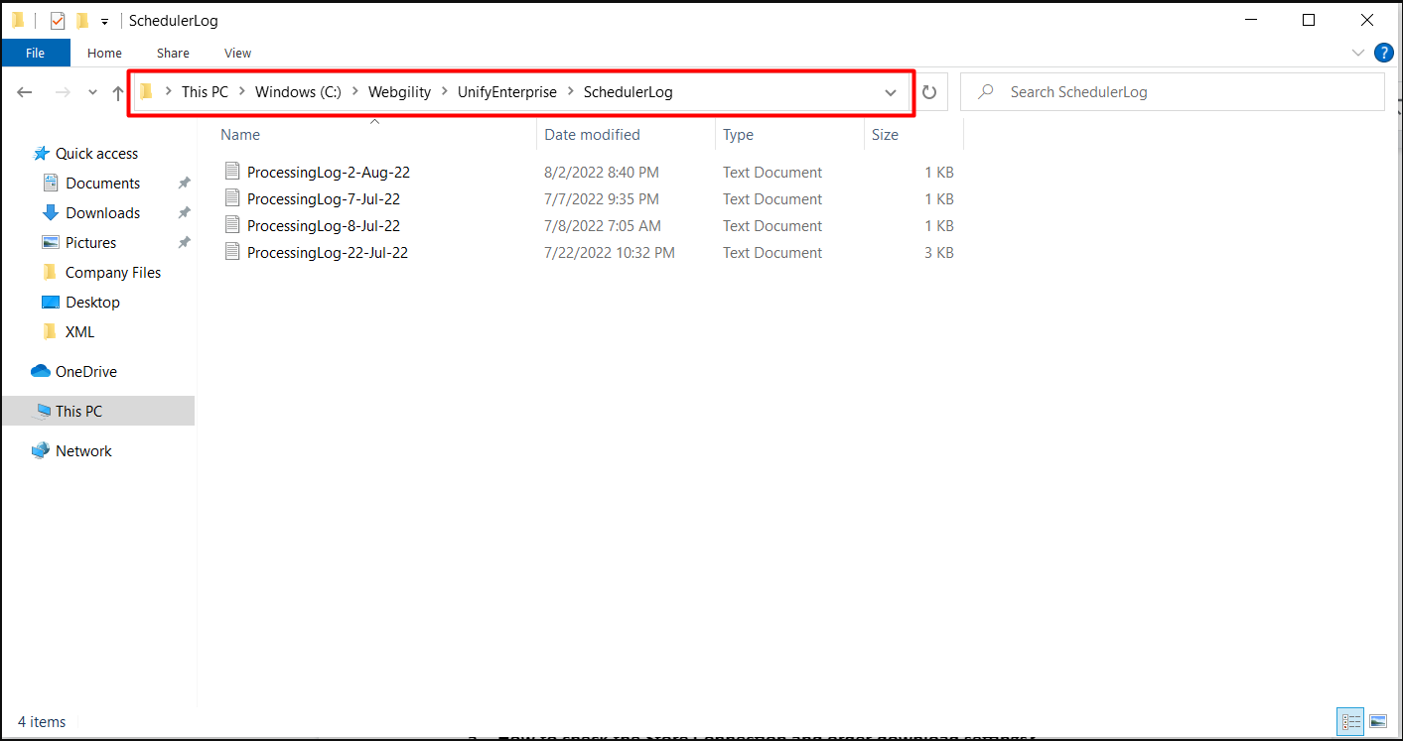Open the Share ribbon tab
1403x741 pixels.
point(173,53)
